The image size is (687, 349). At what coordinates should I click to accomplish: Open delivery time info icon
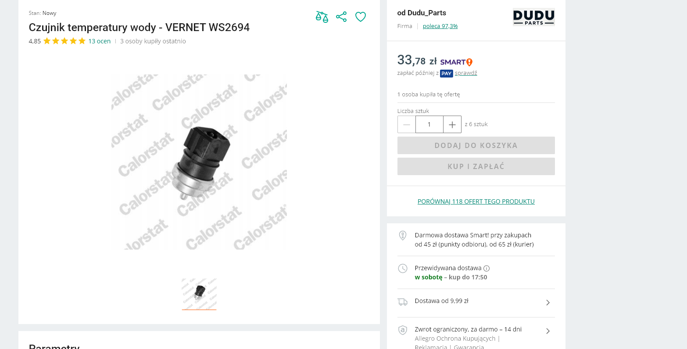point(487,268)
